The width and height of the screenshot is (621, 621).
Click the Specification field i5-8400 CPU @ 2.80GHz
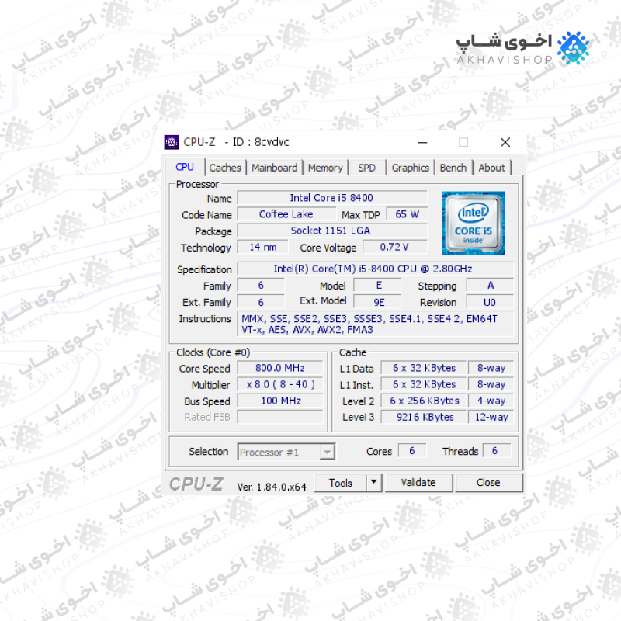[x=375, y=269]
